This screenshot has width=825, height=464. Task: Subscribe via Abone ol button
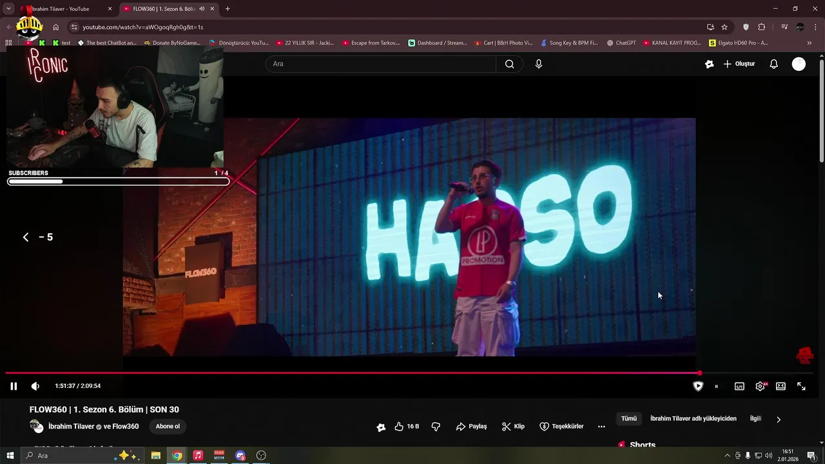(168, 427)
